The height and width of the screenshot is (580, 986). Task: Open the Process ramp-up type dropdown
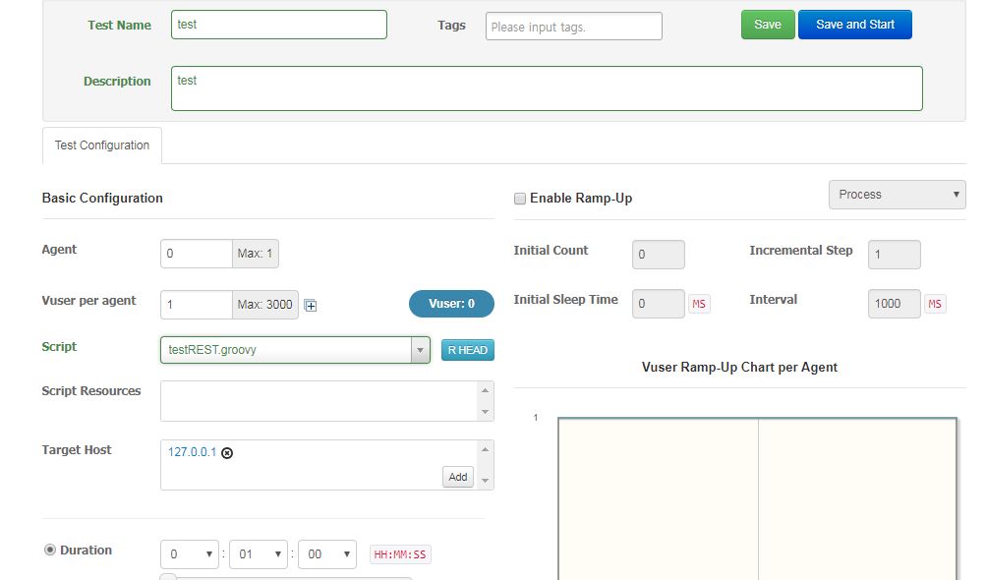click(x=898, y=195)
